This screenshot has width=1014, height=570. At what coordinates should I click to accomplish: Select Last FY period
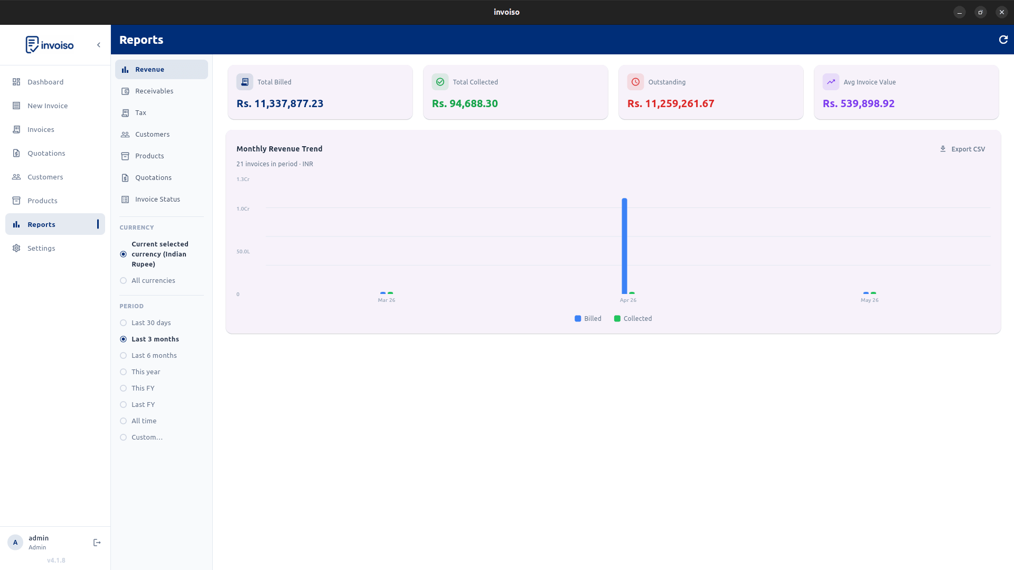(x=123, y=405)
